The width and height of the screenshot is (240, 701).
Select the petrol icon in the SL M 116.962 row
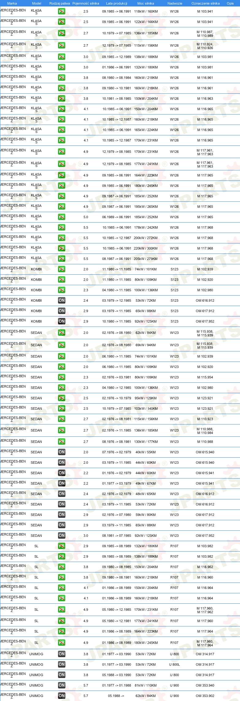pyautogui.click(x=62, y=567)
